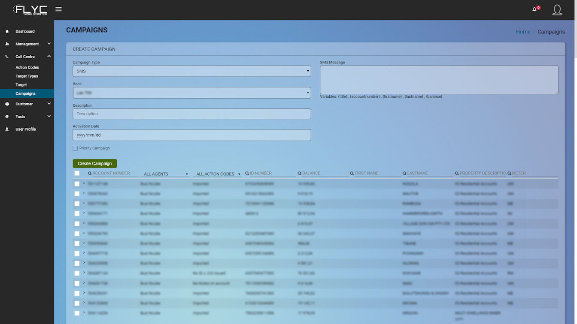
Task: Tick the third table row's checkbox
Action: (77, 204)
